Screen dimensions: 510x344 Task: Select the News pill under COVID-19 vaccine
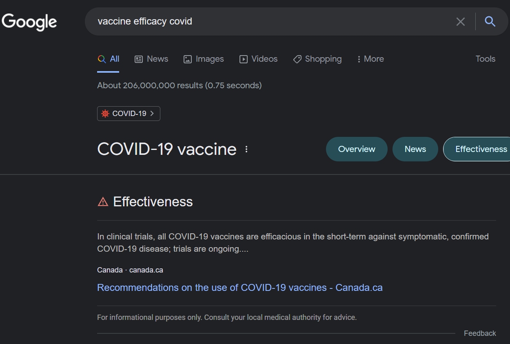pyautogui.click(x=415, y=149)
